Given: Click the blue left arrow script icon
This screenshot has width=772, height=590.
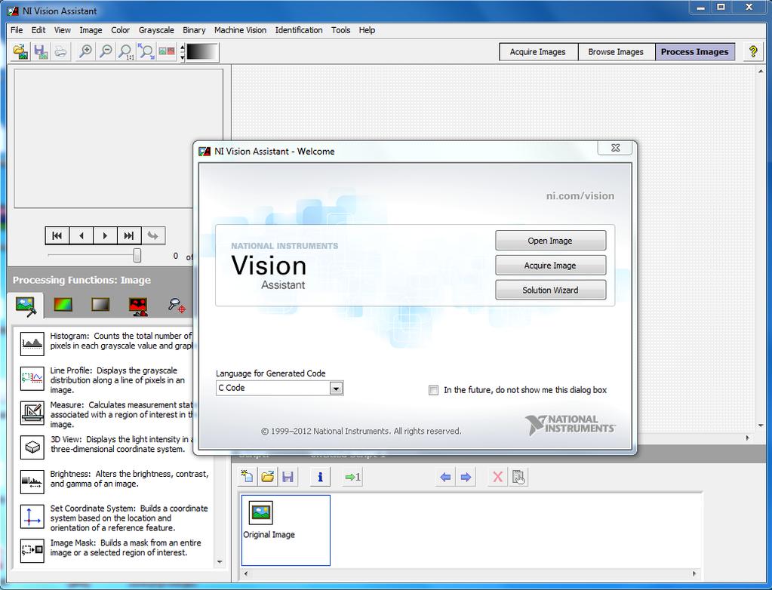Looking at the screenshot, I should point(445,476).
